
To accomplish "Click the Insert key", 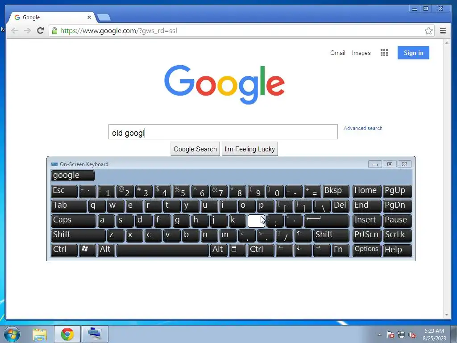I will (367, 221).
